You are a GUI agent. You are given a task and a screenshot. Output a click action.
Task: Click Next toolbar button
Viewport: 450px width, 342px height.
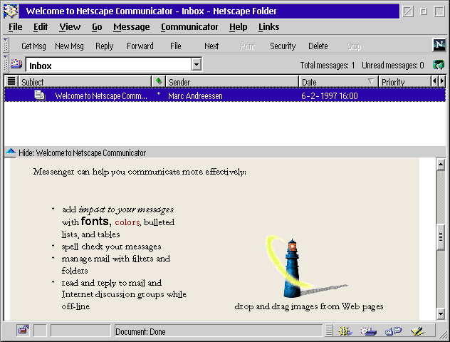pos(211,46)
